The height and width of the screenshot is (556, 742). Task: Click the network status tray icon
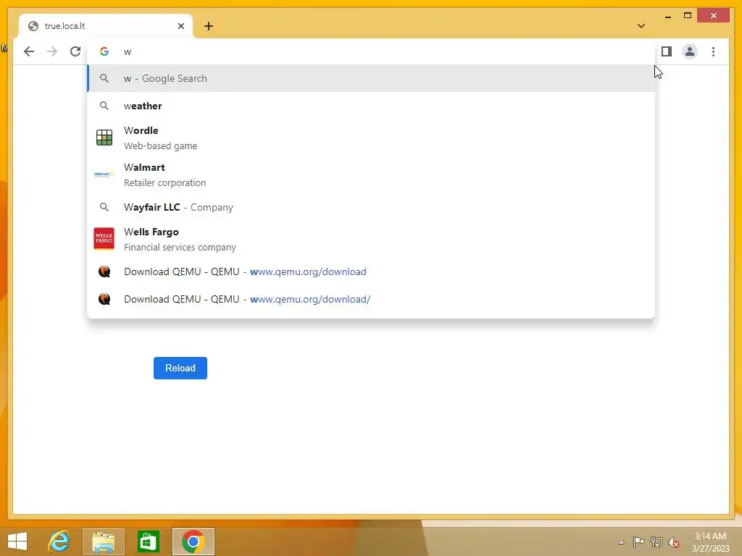[x=656, y=542]
